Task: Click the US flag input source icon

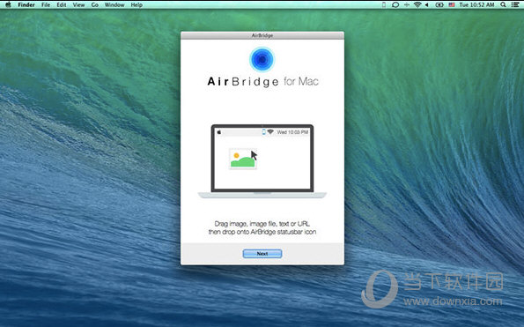Action: pos(452,4)
